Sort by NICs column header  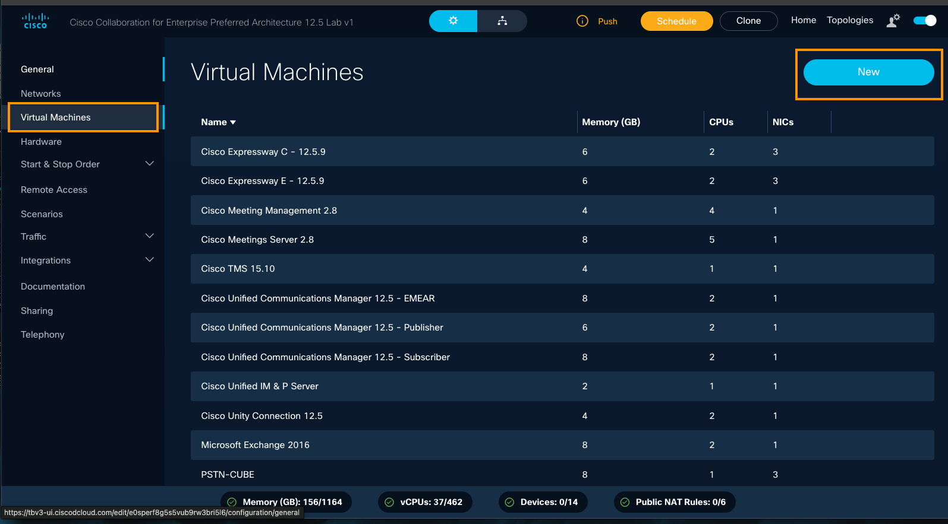click(x=783, y=122)
